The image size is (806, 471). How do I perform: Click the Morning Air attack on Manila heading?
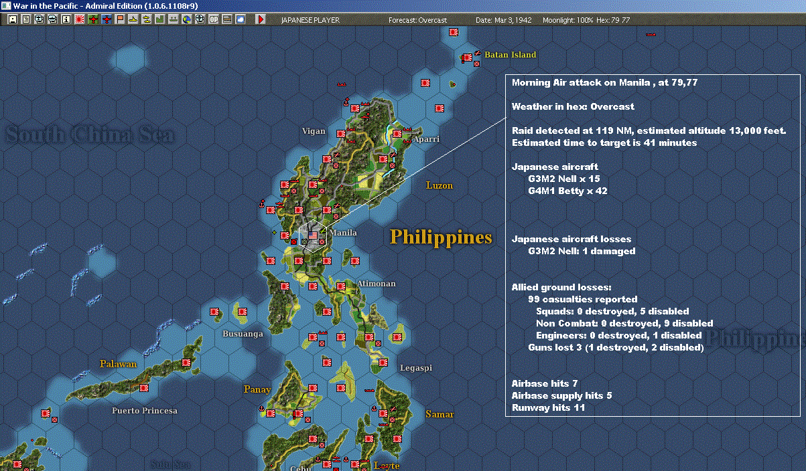coord(606,83)
